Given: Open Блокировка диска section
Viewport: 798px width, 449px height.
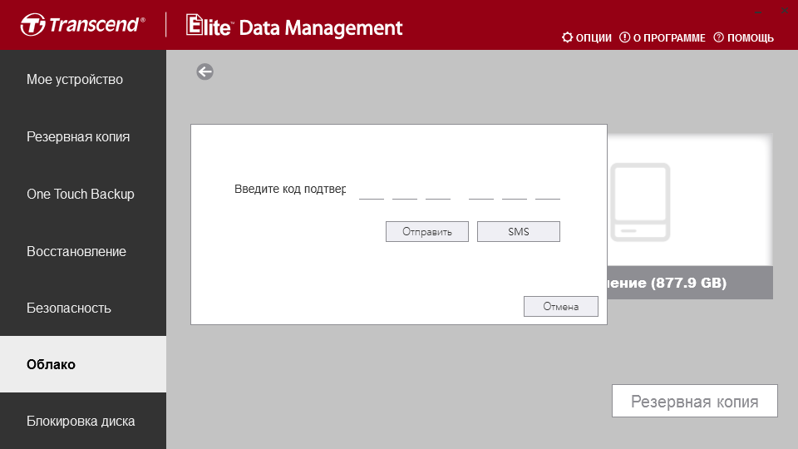Looking at the screenshot, I should pos(83,421).
